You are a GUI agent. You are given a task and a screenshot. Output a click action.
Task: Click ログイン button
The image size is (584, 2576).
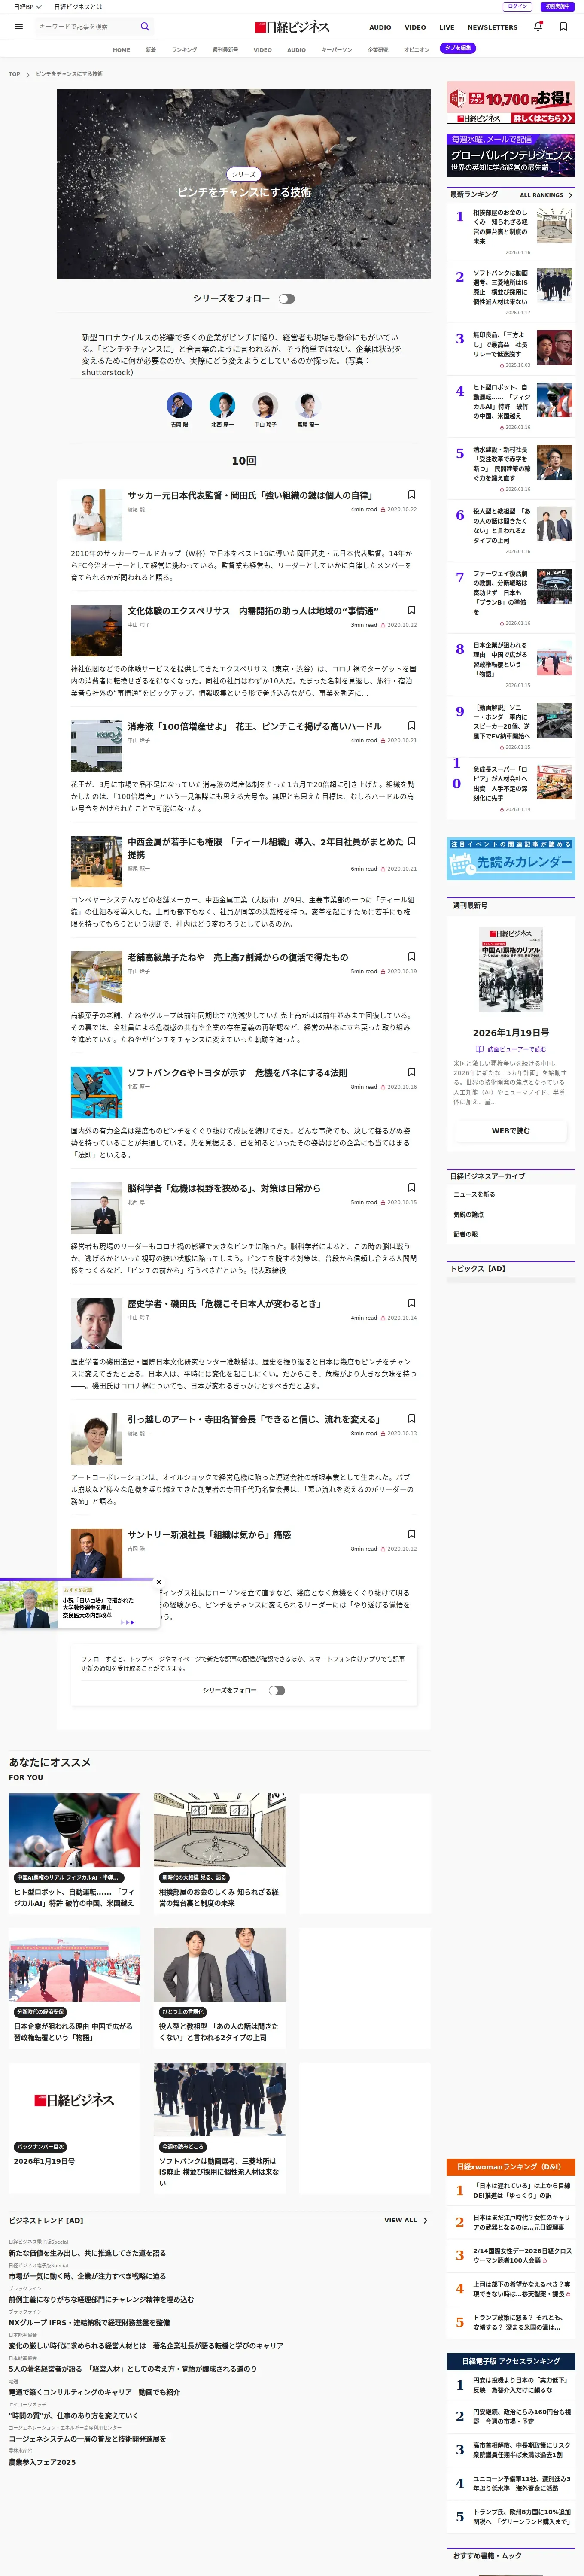pyautogui.click(x=517, y=6)
